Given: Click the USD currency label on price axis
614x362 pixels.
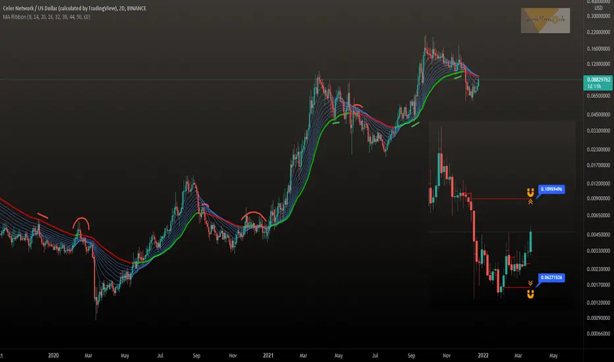Looking at the screenshot, I should pyautogui.click(x=598, y=8).
